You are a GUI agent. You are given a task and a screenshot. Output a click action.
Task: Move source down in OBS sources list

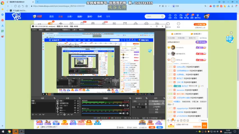pyautogui.click(x=72, y=115)
